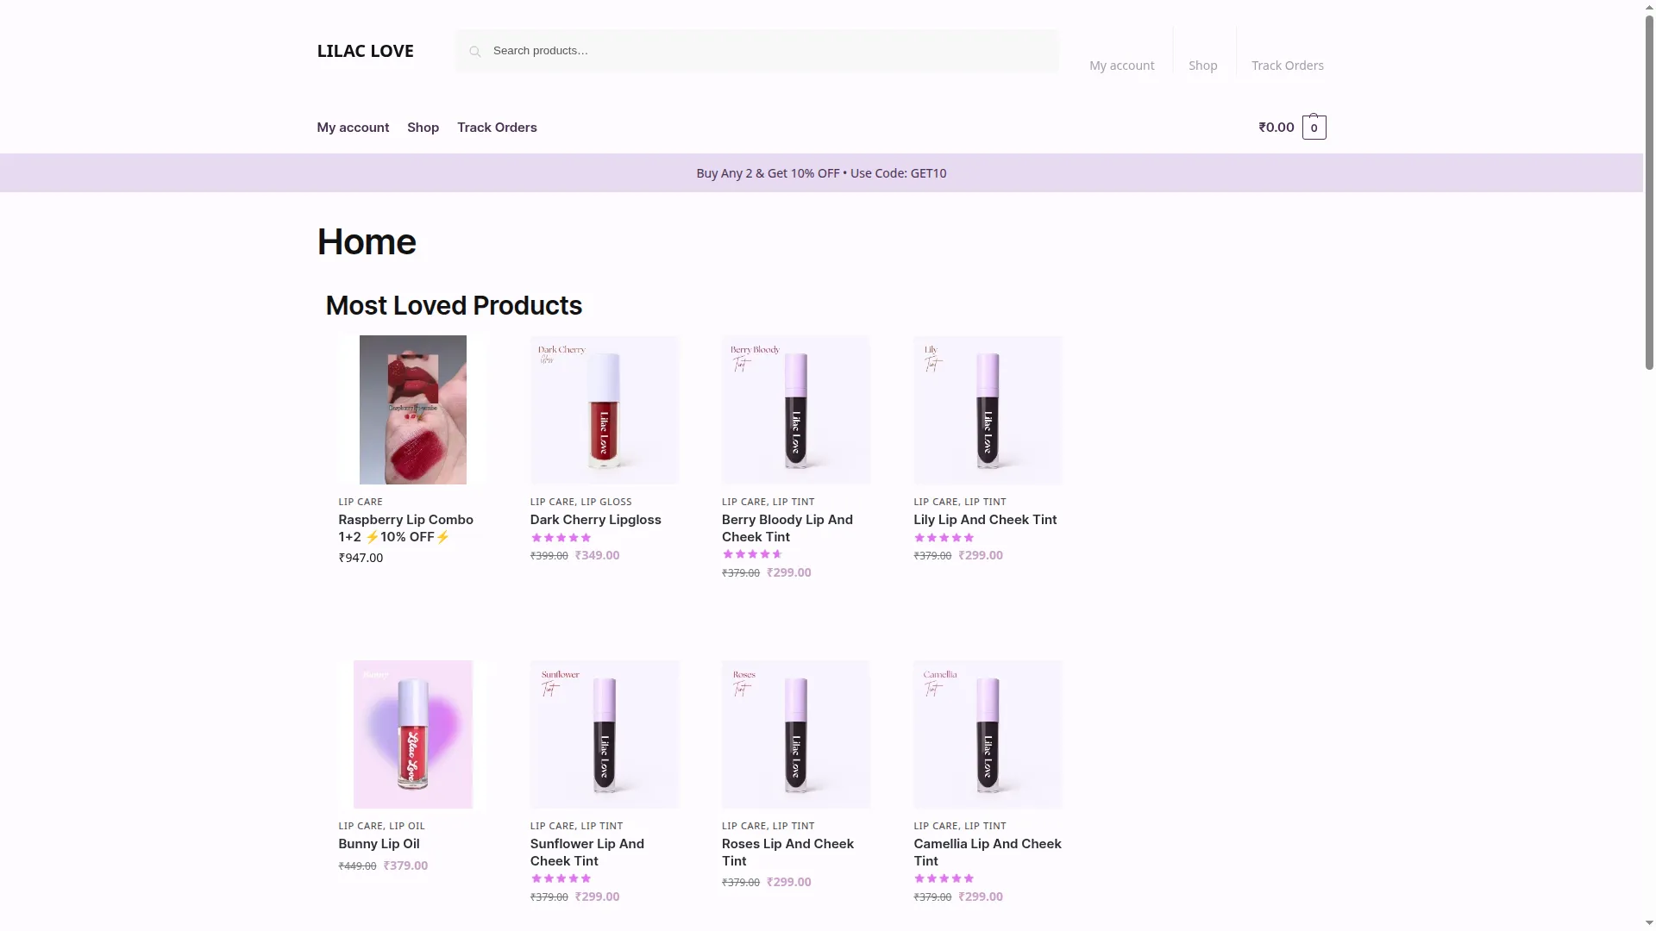Click Bunny Lip Oil original price ₹449.00
The width and height of the screenshot is (1656, 931).
point(357,866)
